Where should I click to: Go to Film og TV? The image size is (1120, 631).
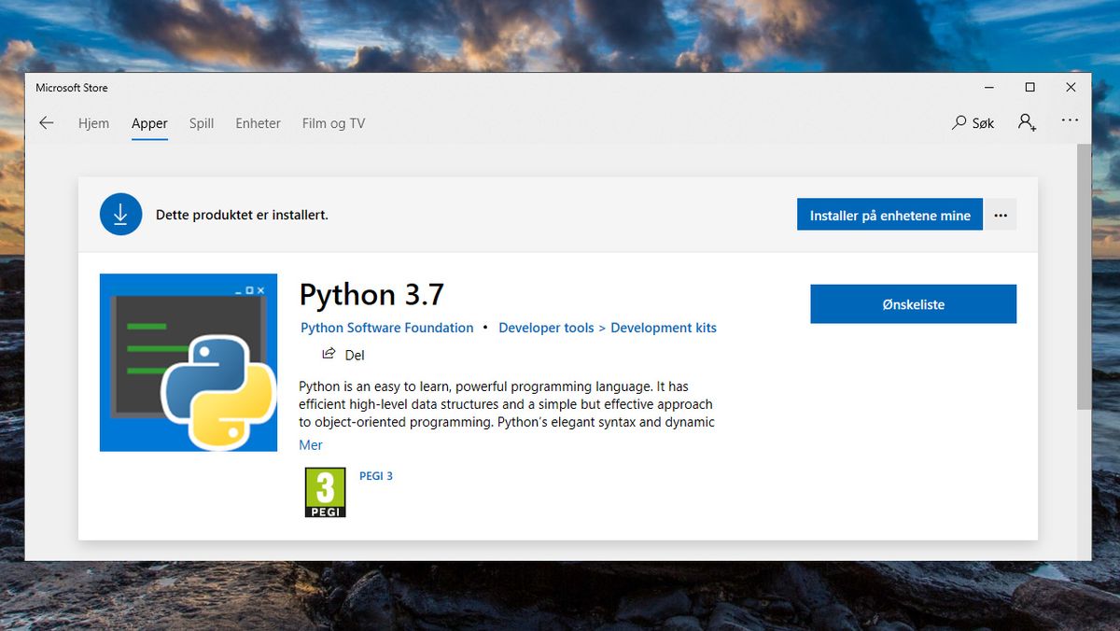coord(333,122)
